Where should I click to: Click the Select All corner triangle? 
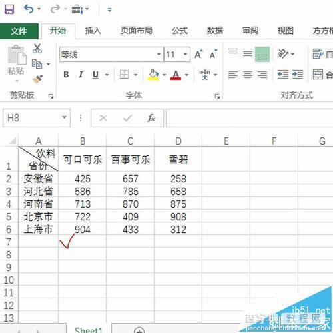pos(13,141)
